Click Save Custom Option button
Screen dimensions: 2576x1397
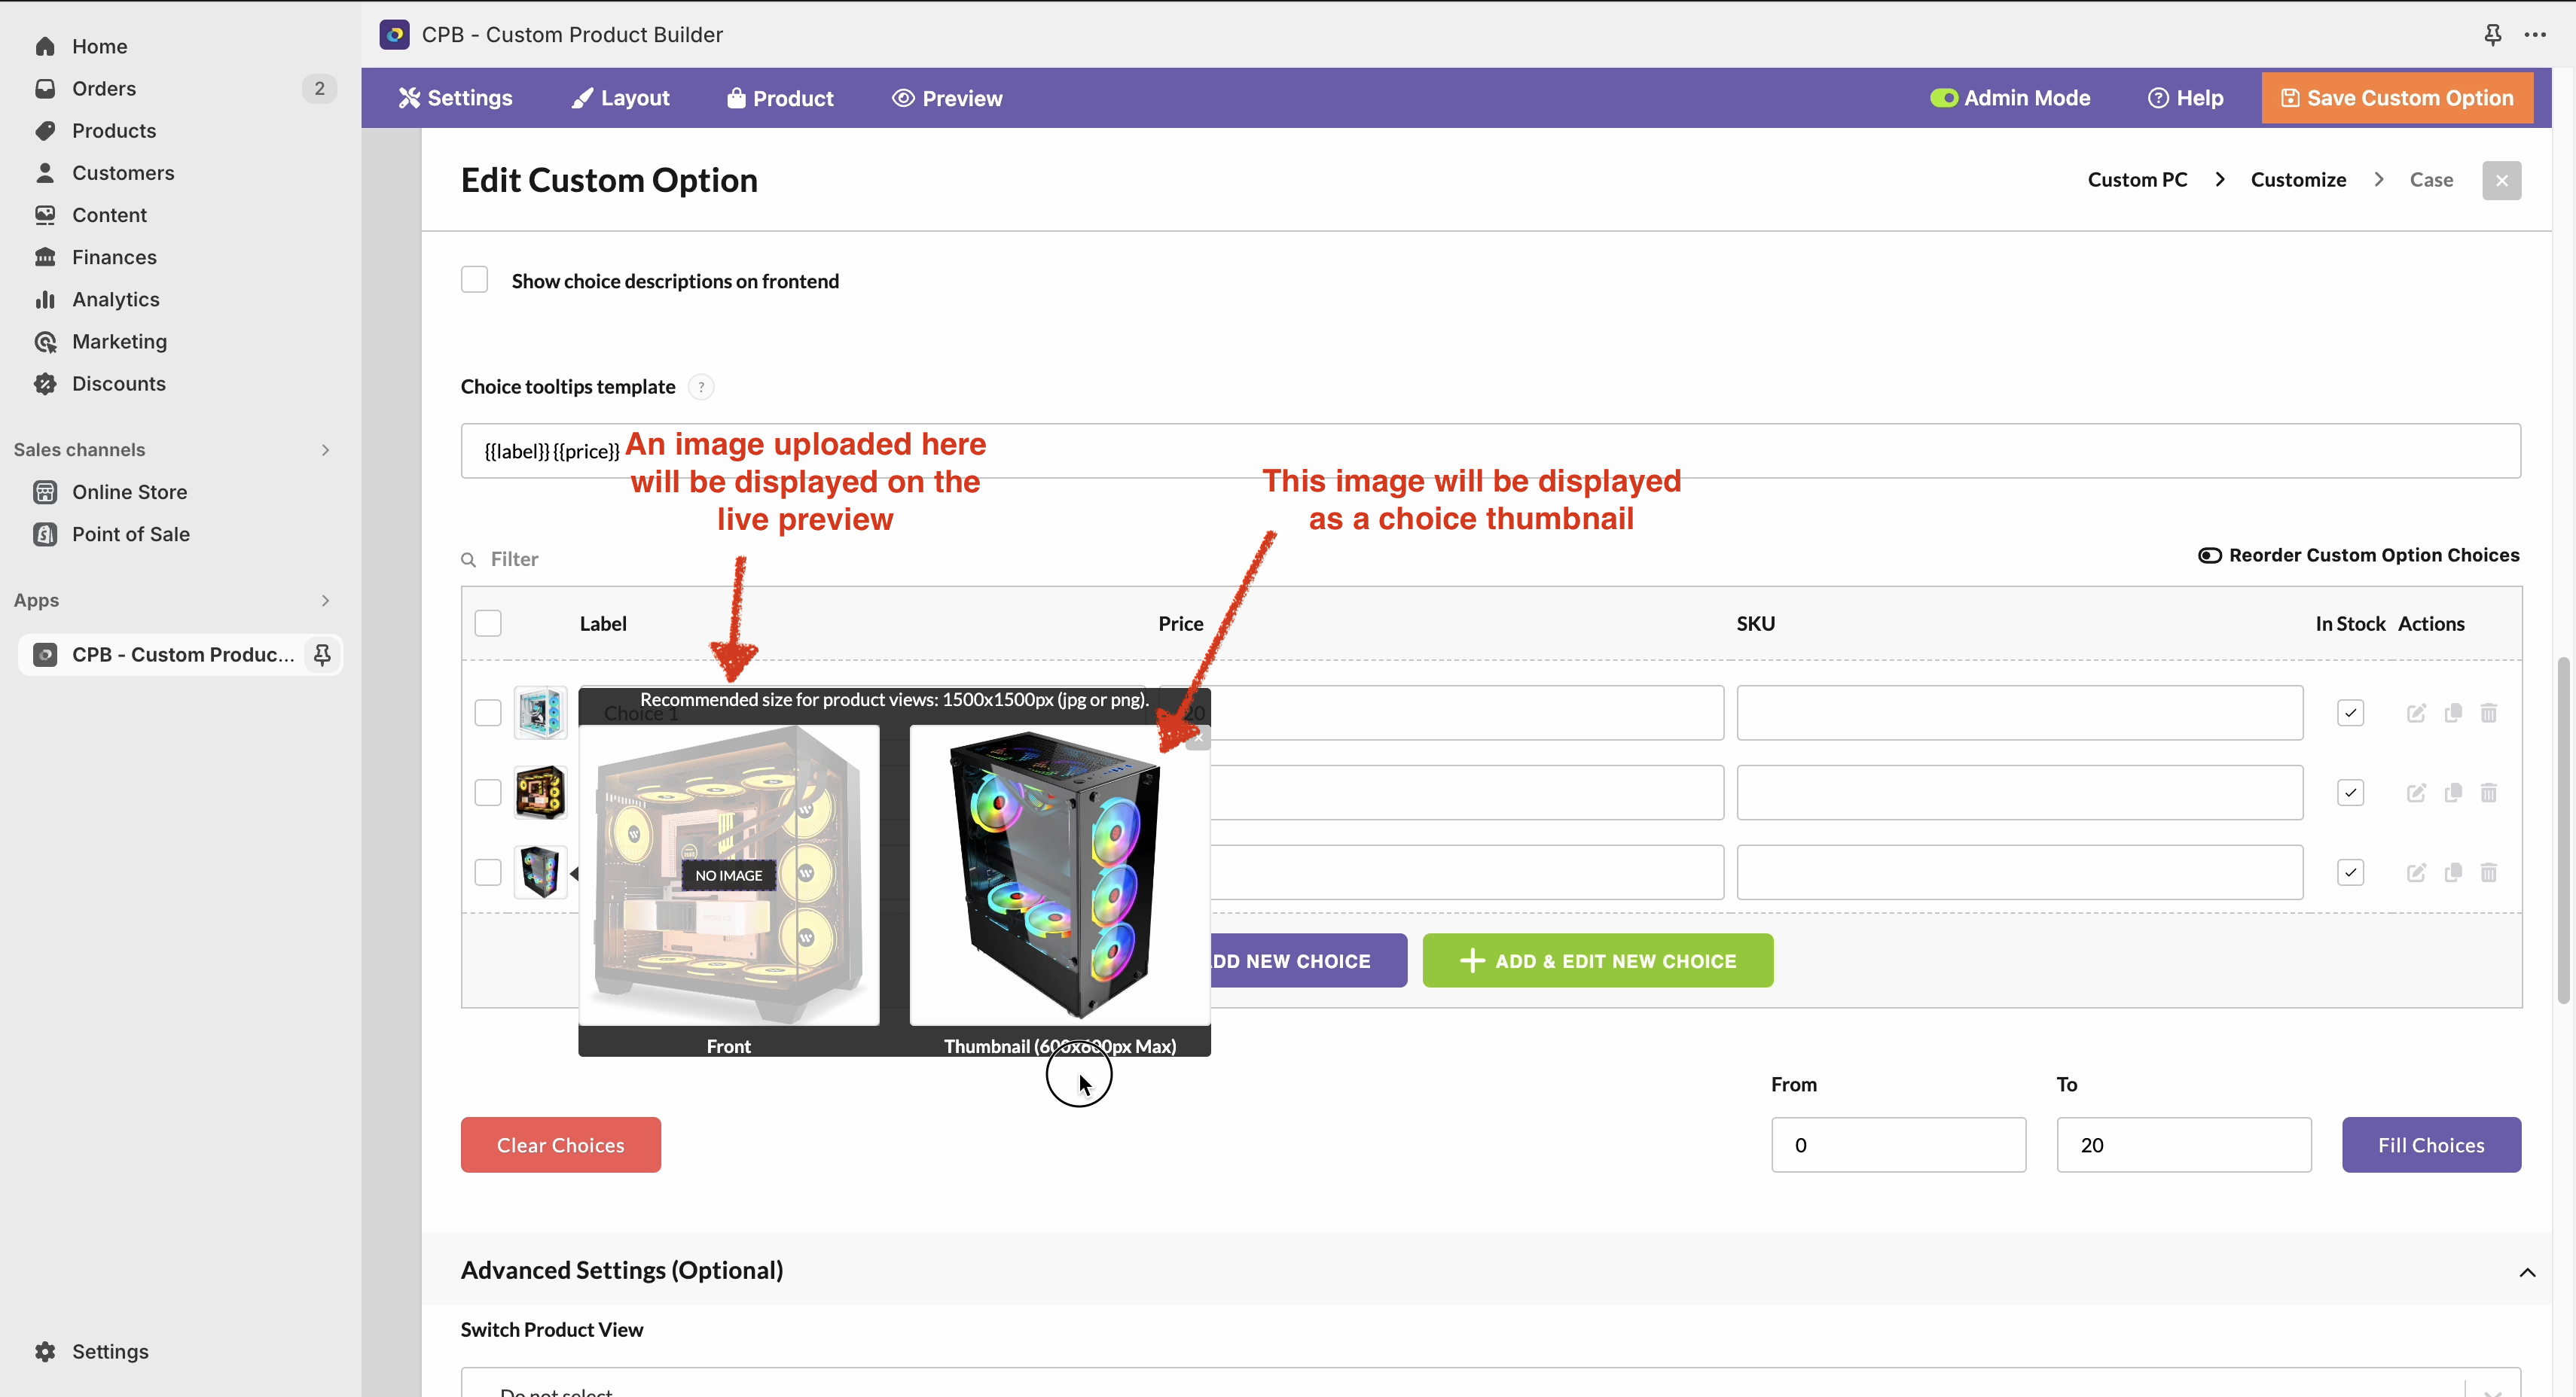point(2397,98)
